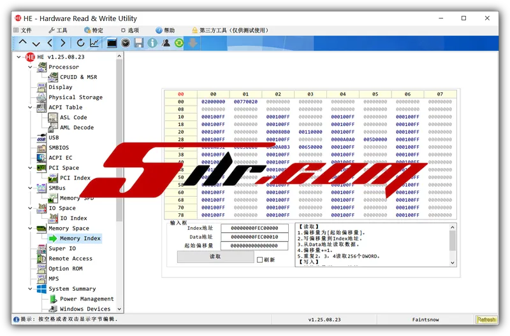Select the Physical Storage disk icon
This screenshot has width=510, height=336.
(41, 97)
